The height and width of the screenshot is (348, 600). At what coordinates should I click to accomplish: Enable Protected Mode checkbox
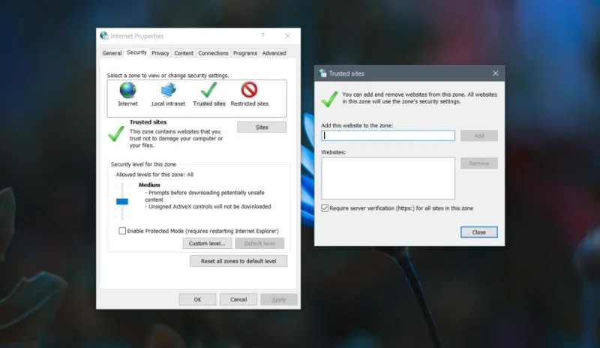click(x=122, y=231)
